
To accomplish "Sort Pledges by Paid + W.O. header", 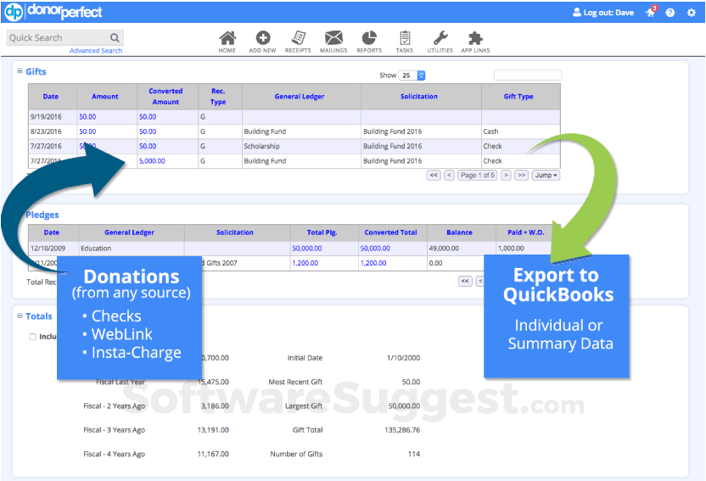I will pos(526,232).
